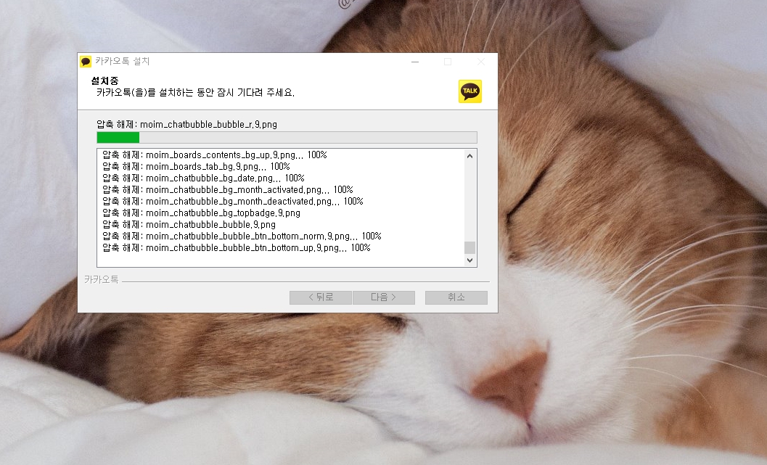Click the KakaoTalk icon in the title bar
Image resolution: width=767 pixels, height=465 pixels.
tap(86, 62)
